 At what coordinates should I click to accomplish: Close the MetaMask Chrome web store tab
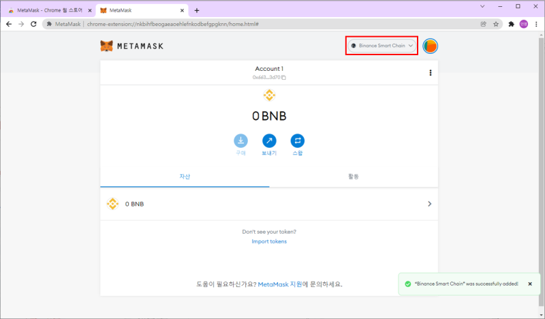click(90, 10)
